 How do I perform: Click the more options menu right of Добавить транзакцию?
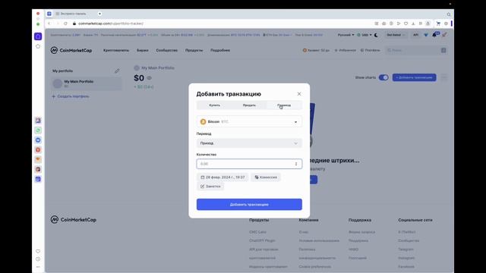(x=443, y=77)
